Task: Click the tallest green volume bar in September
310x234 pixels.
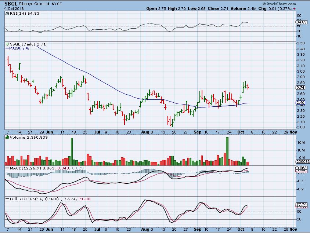Action: (x=227, y=151)
